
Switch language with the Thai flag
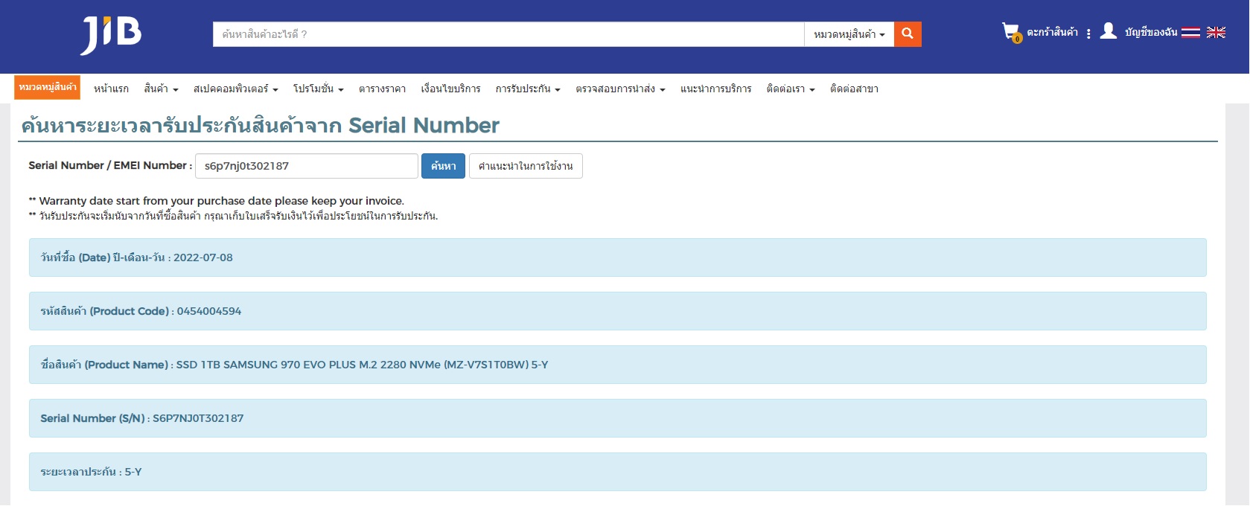tap(1190, 32)
